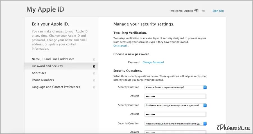Click the third security answer field
Image resolution: width=253 pixels, height=134 pixels.
pos(175,132)
